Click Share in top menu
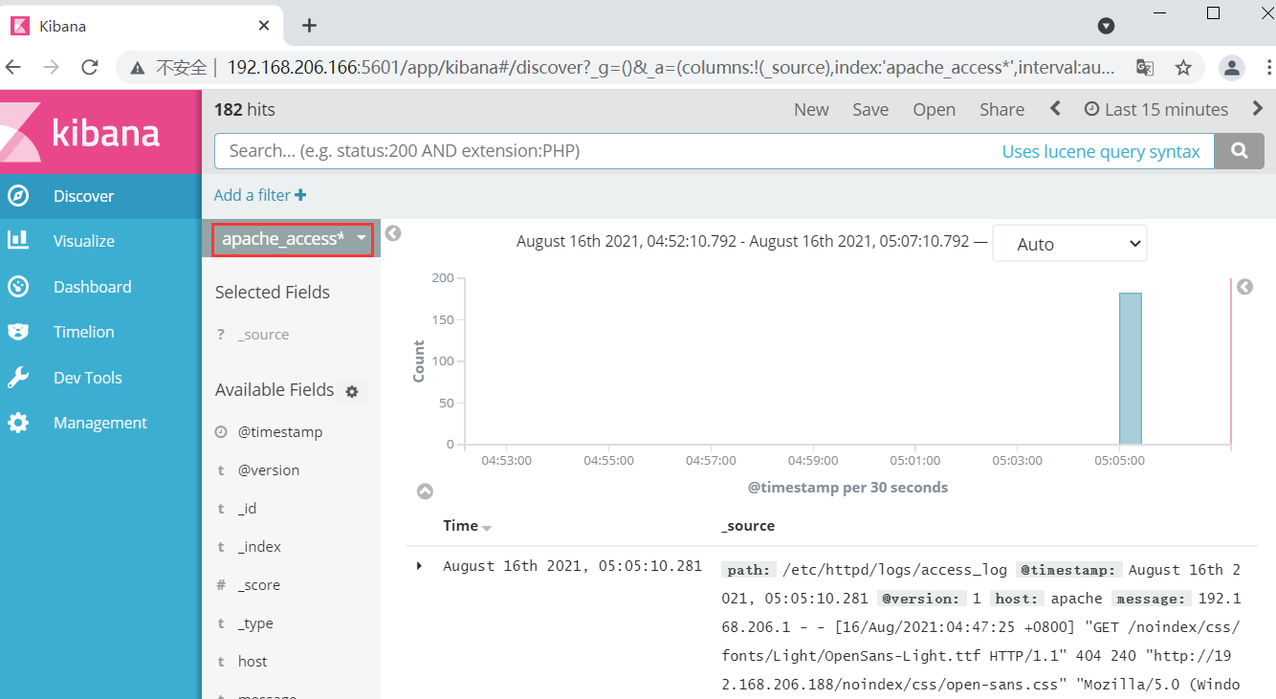The height and width of the screenshot is (699, 1276). tap(1001, 110)
